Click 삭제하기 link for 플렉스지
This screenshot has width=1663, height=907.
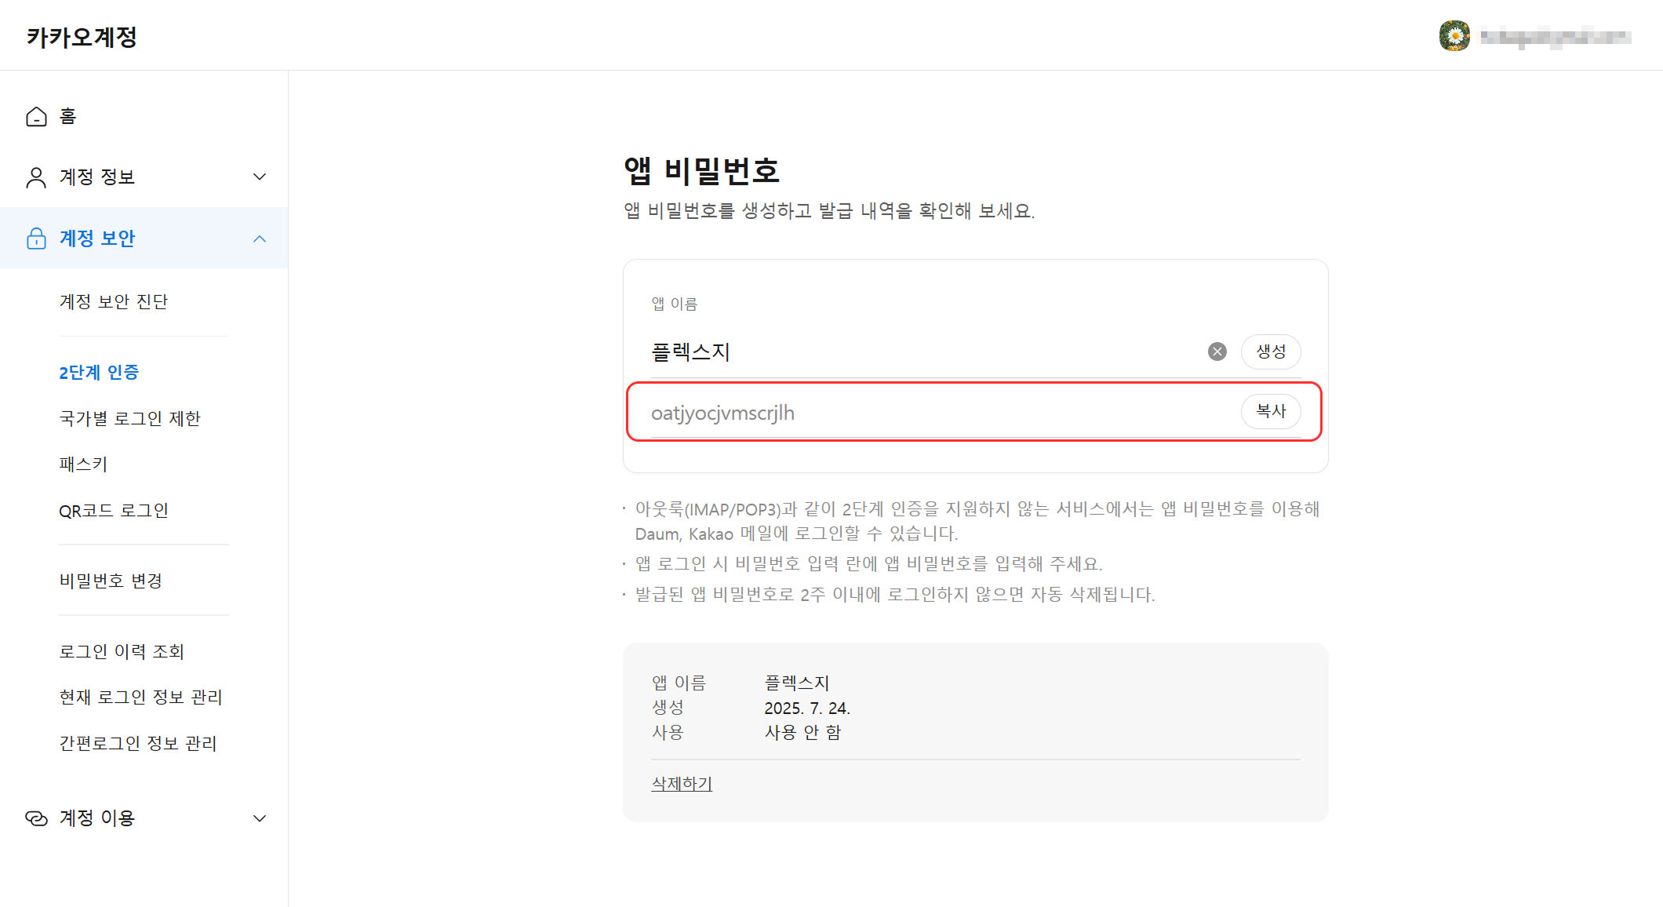[682, 784]
